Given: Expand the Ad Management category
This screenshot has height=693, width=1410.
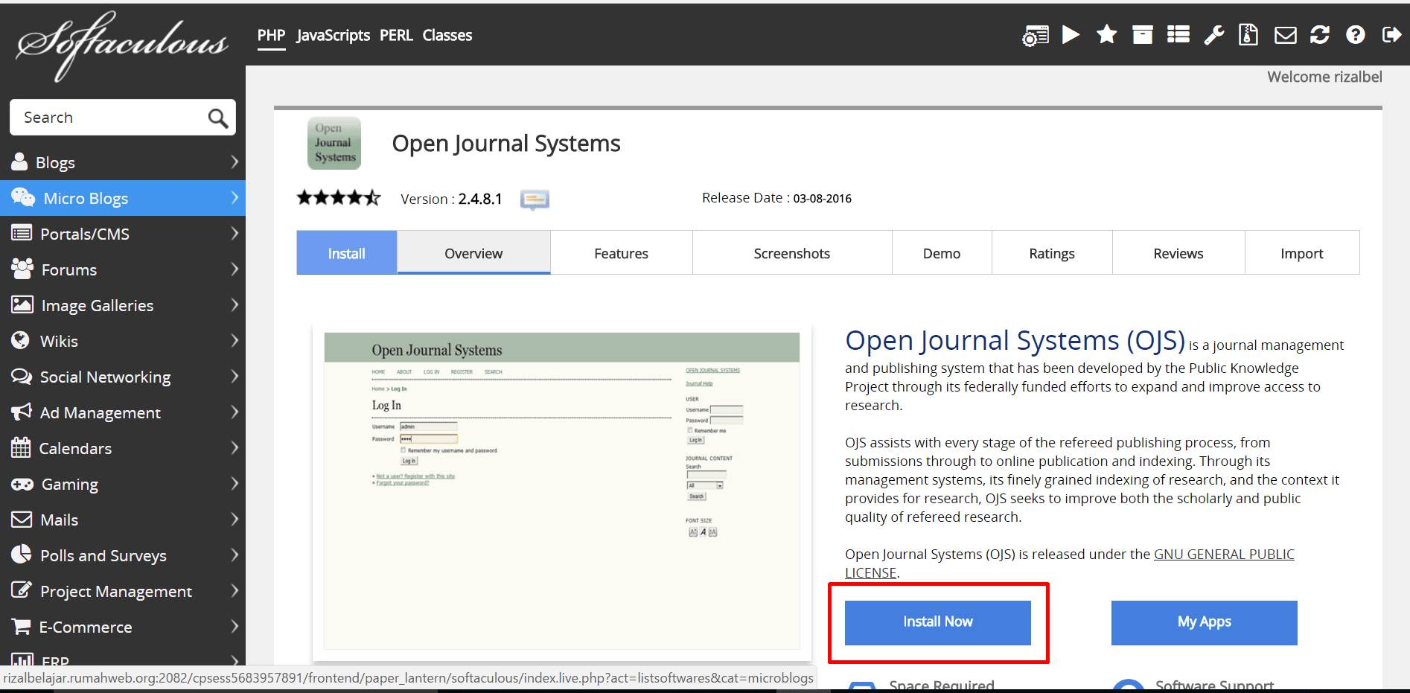Looking at the screenshot, I should (x=123, y=412).
